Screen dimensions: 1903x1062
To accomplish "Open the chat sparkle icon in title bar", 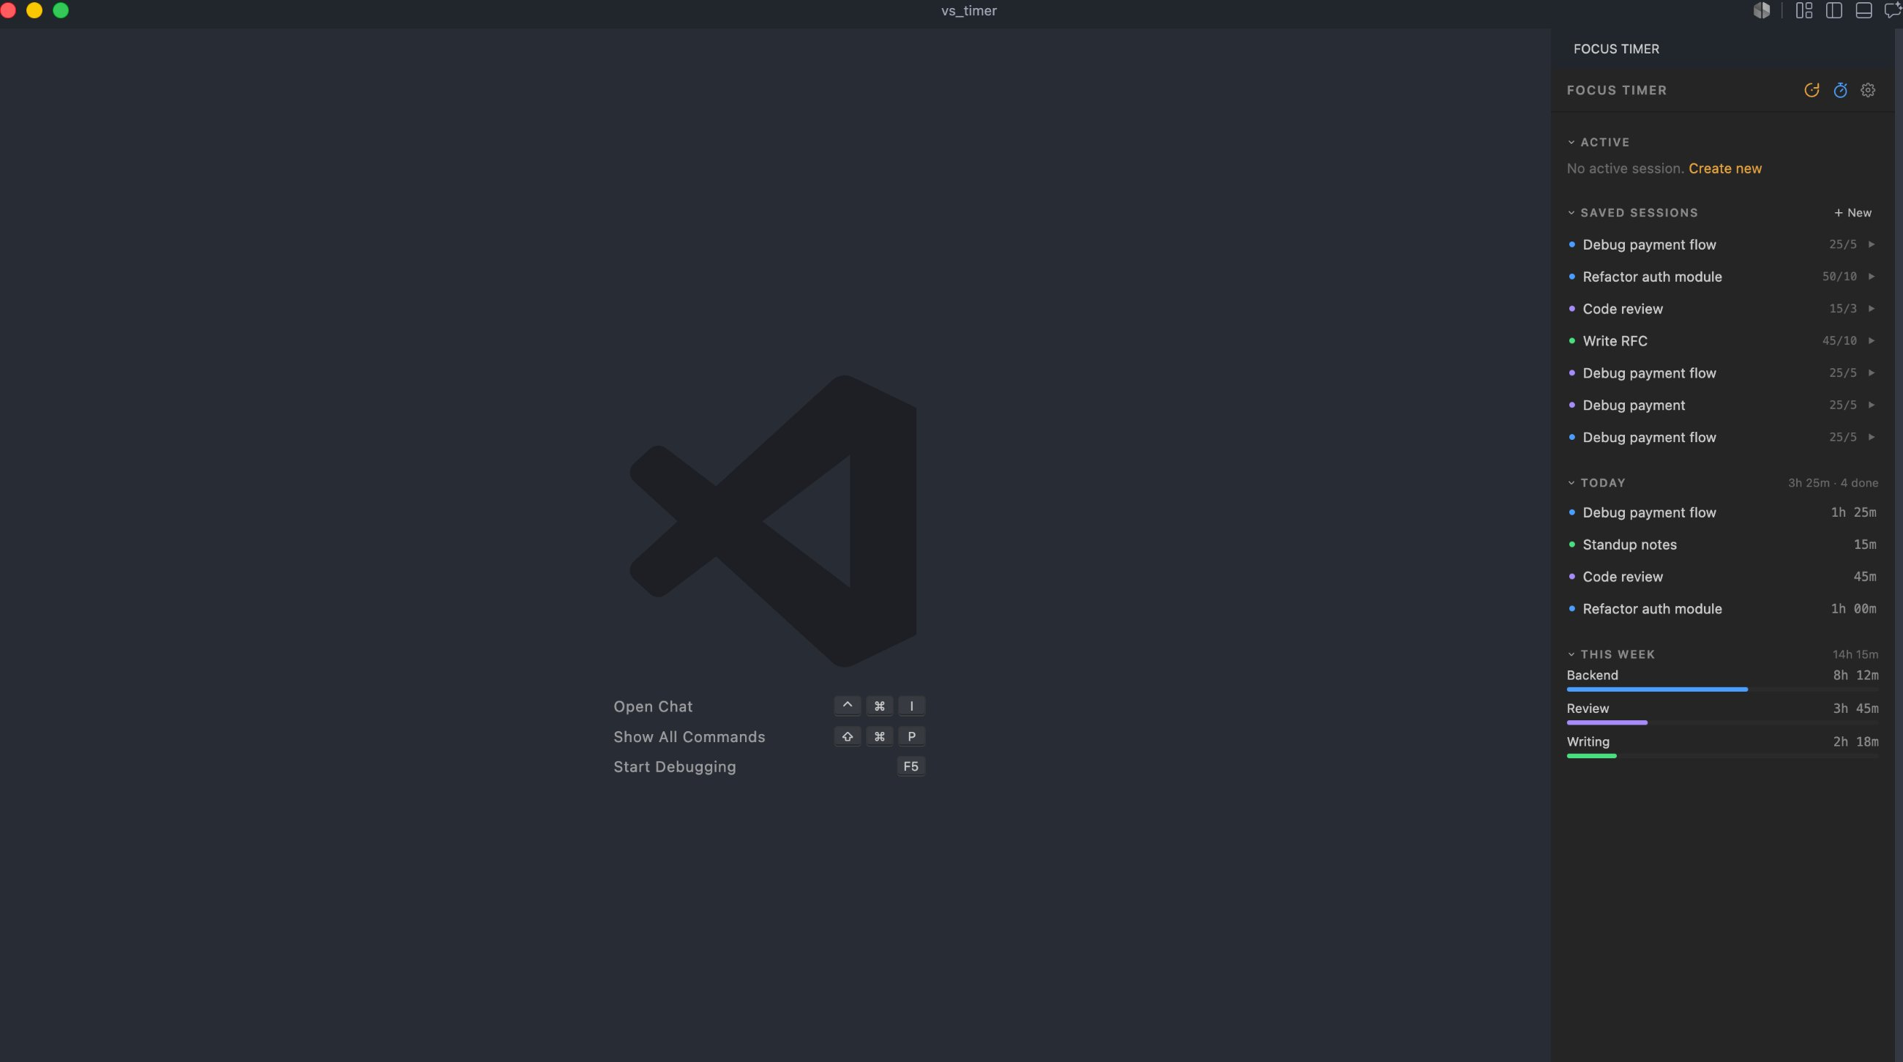I will [1893, 10].
